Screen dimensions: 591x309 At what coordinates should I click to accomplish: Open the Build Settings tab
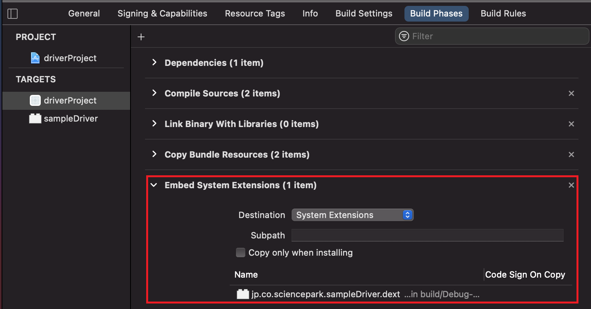pos(364,13)
